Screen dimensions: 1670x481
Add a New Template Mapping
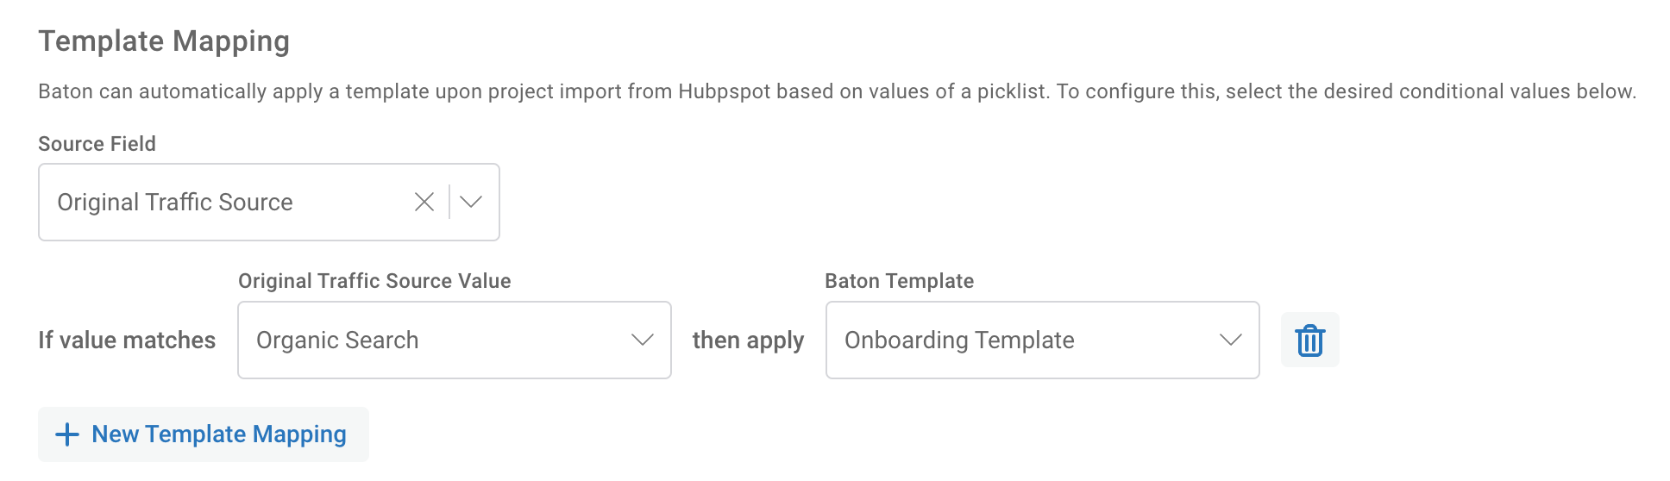(204, 434)
